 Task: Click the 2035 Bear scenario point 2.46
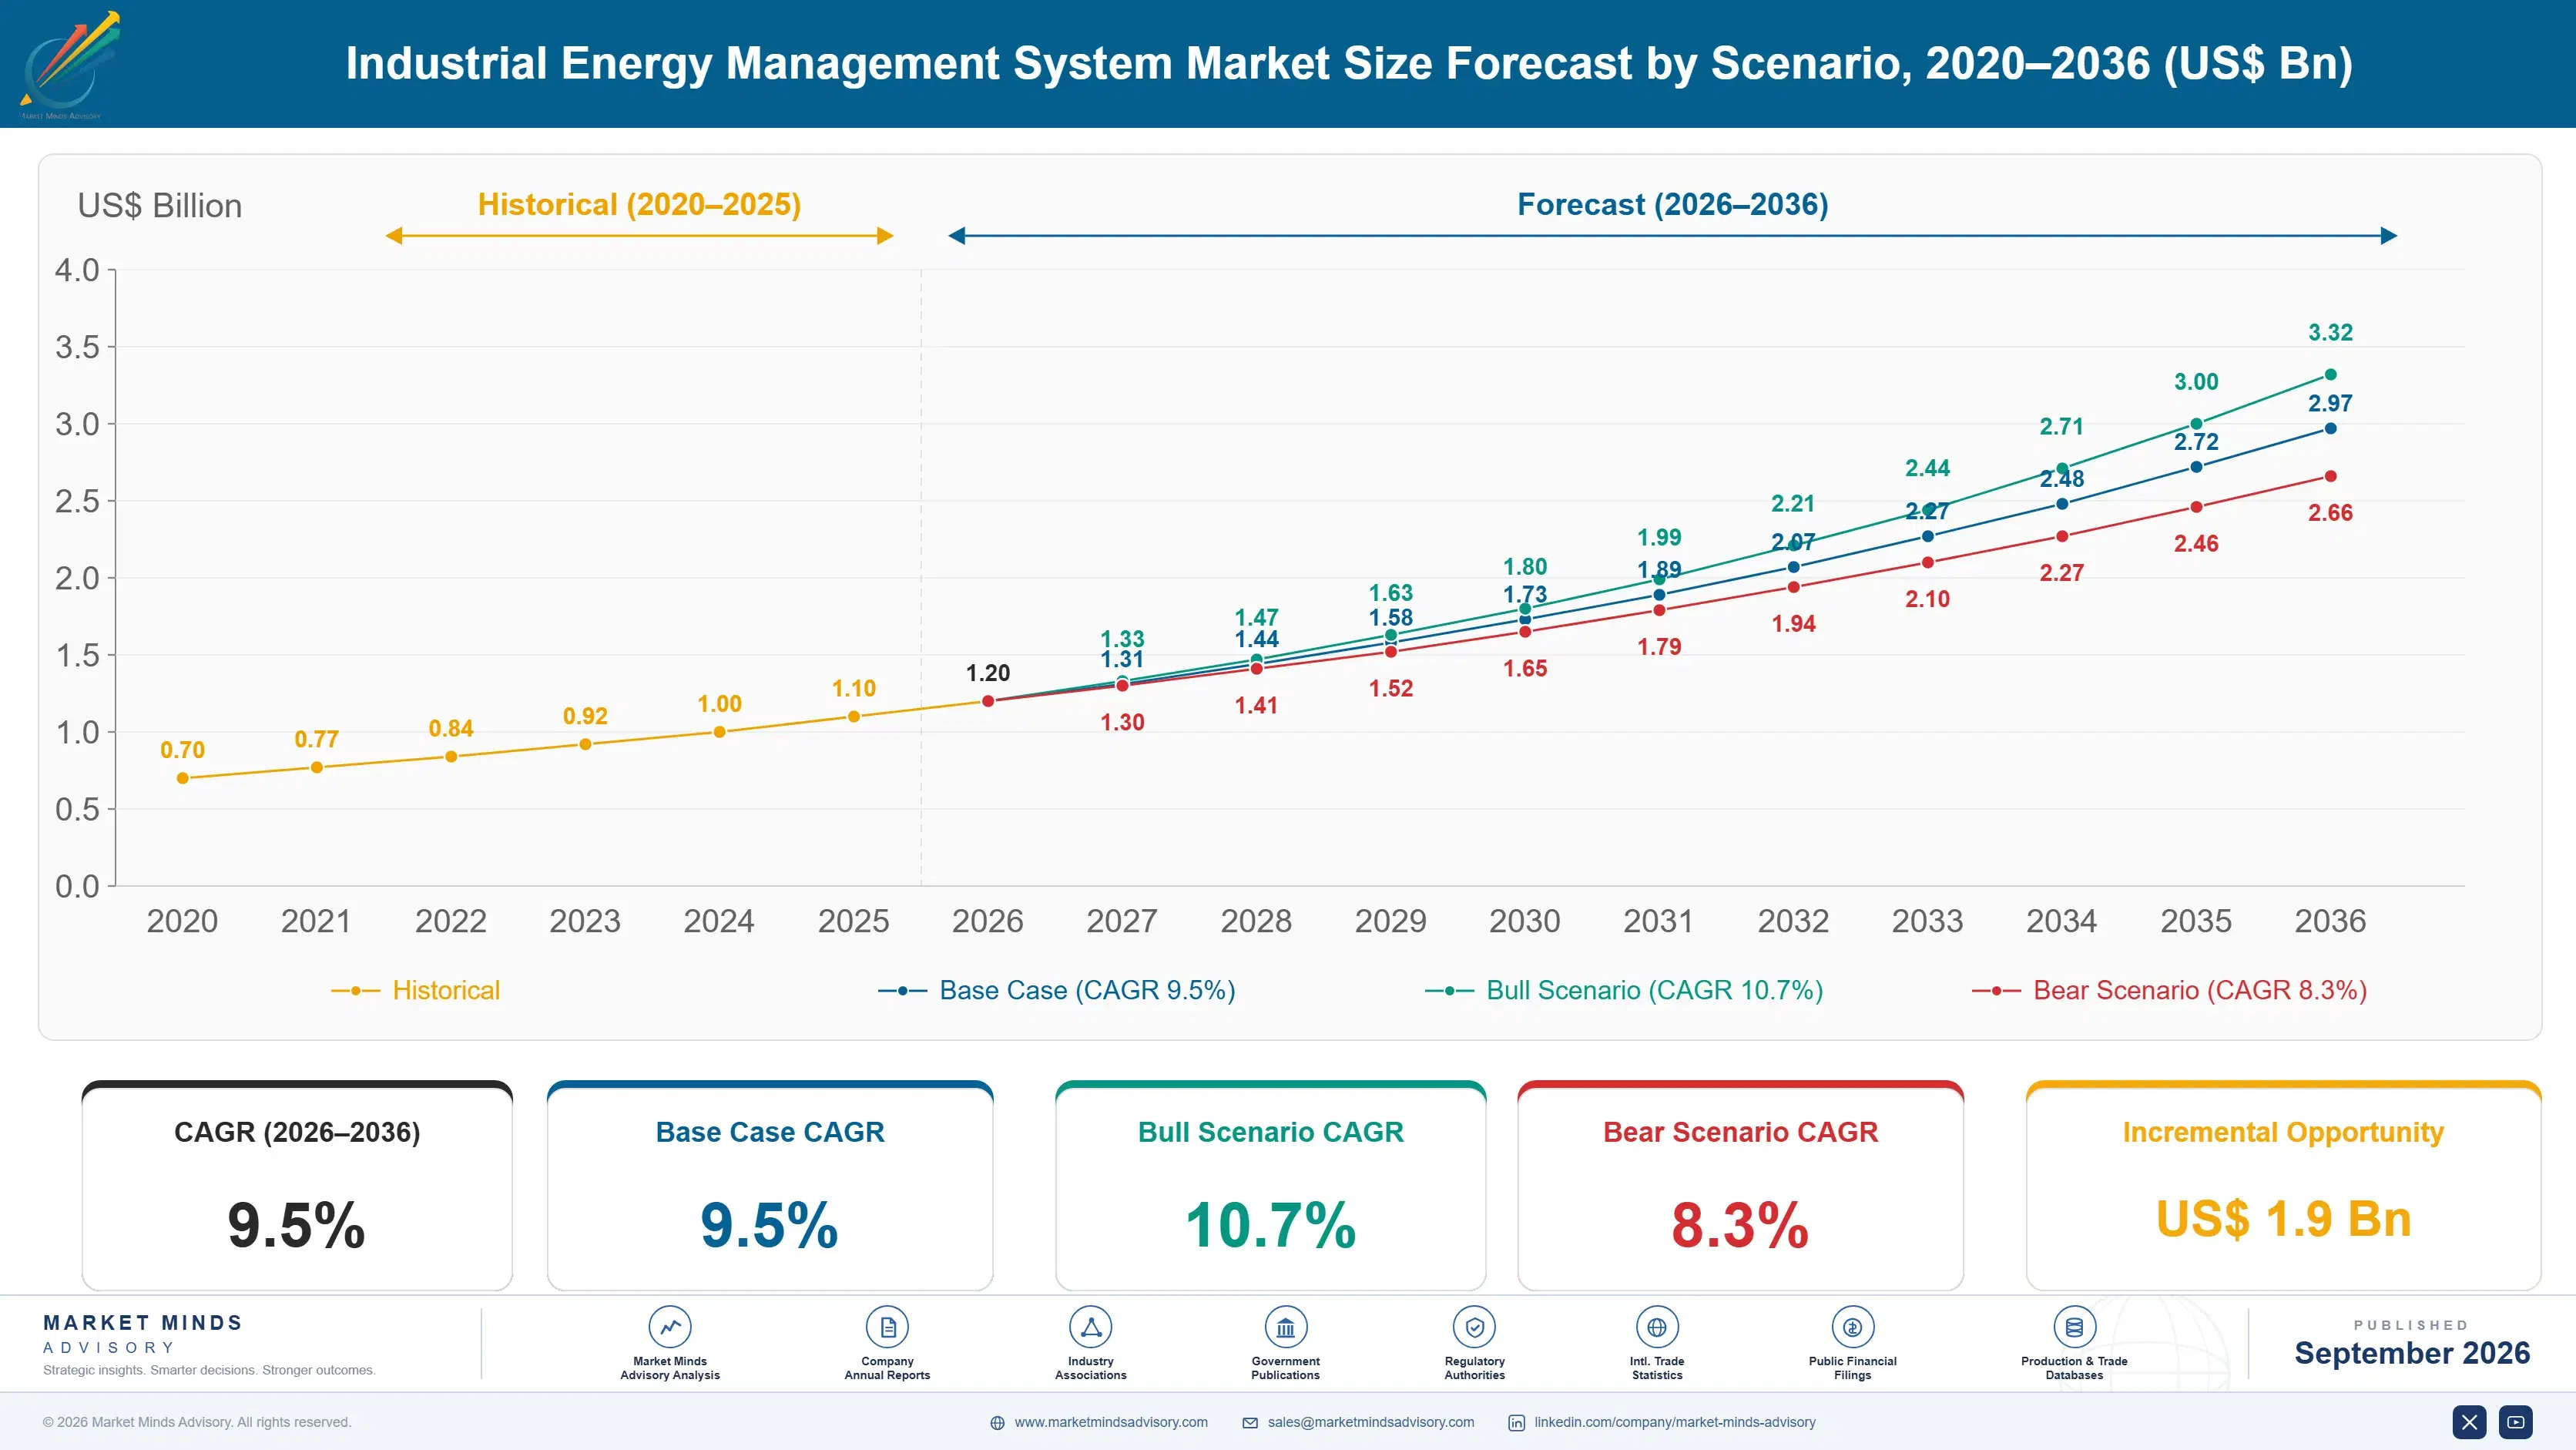[x=2196, y=507]
